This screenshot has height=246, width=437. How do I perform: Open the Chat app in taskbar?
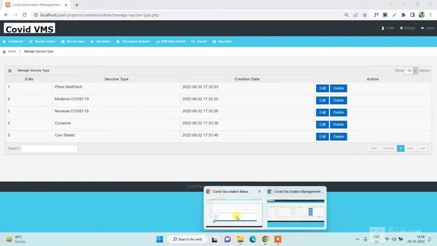click(227, 239)
